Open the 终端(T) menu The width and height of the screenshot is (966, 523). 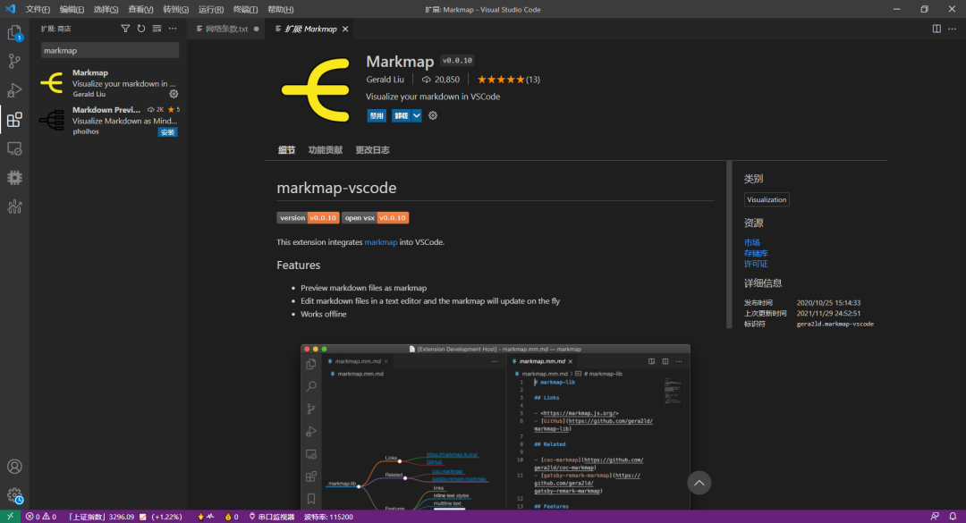coord(245,9)
